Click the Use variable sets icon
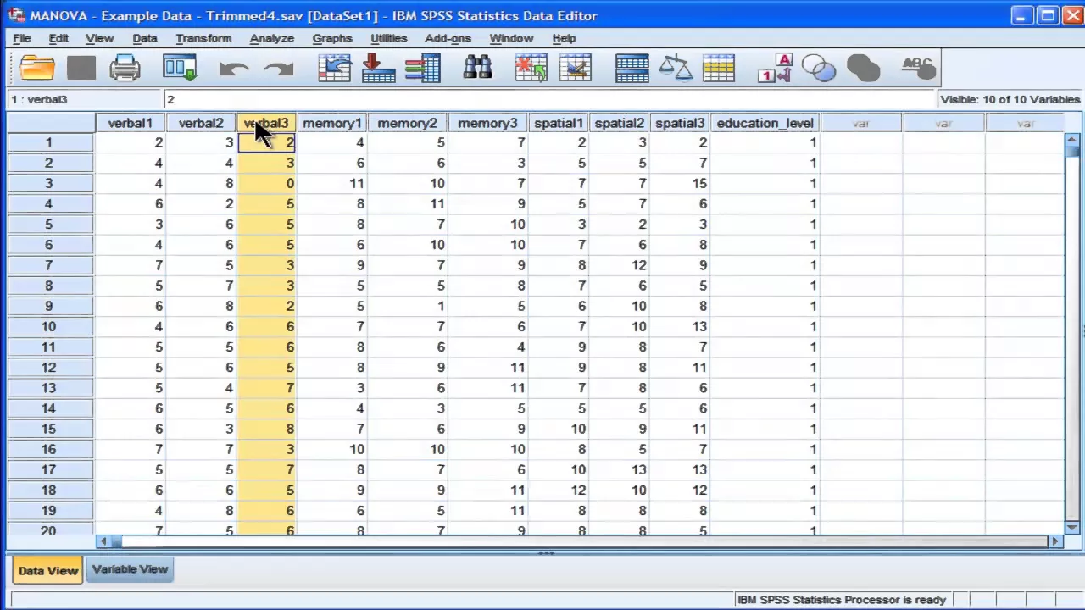Viewport: 1085px width, 610px height. [x=819, y=68]
